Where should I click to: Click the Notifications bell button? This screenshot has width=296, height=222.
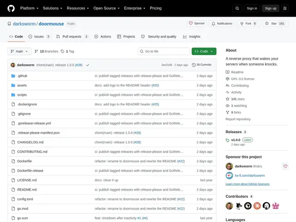point(222,24)
